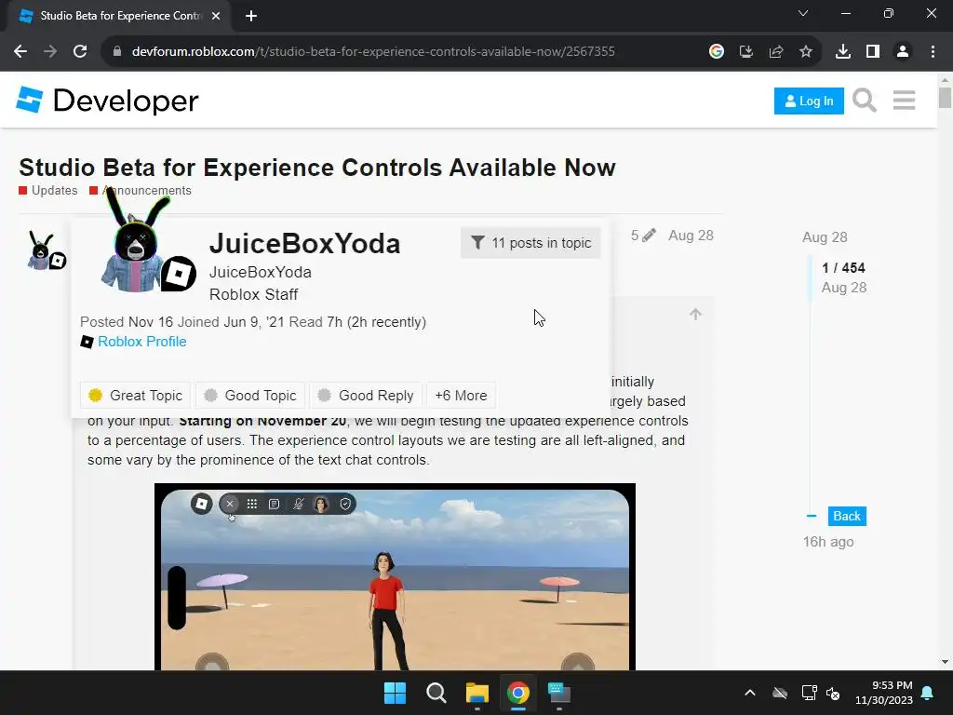Screen dimensions: 953x715
Task: Click the browser forward arrow
Action: [x=50, y=52]
